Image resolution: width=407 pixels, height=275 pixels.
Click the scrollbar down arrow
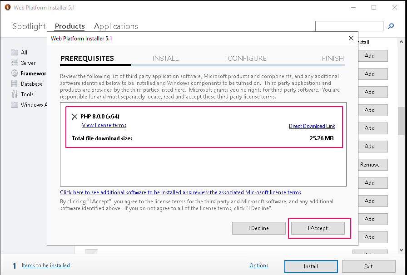[401, 250]
